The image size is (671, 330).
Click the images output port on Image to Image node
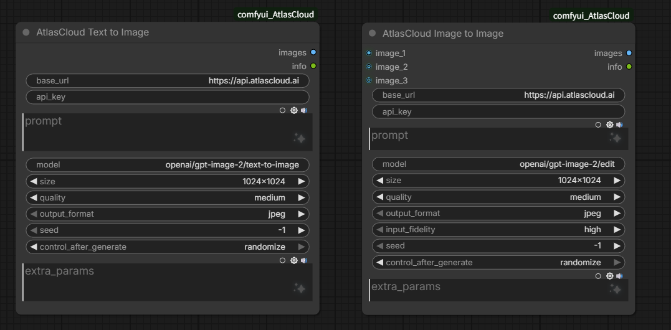coord(629,53)
